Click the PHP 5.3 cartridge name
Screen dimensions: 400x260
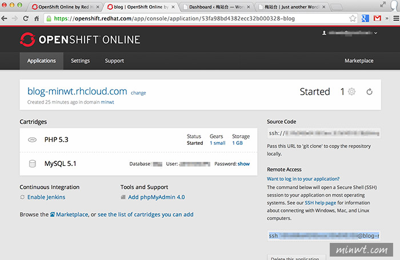[x=57, y=140]
